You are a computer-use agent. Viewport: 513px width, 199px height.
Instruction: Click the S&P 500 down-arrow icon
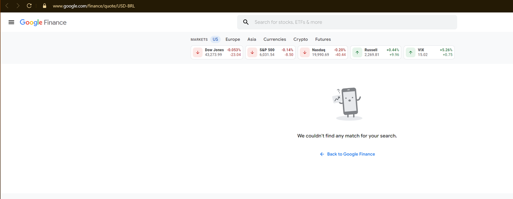tap(252, 53)
